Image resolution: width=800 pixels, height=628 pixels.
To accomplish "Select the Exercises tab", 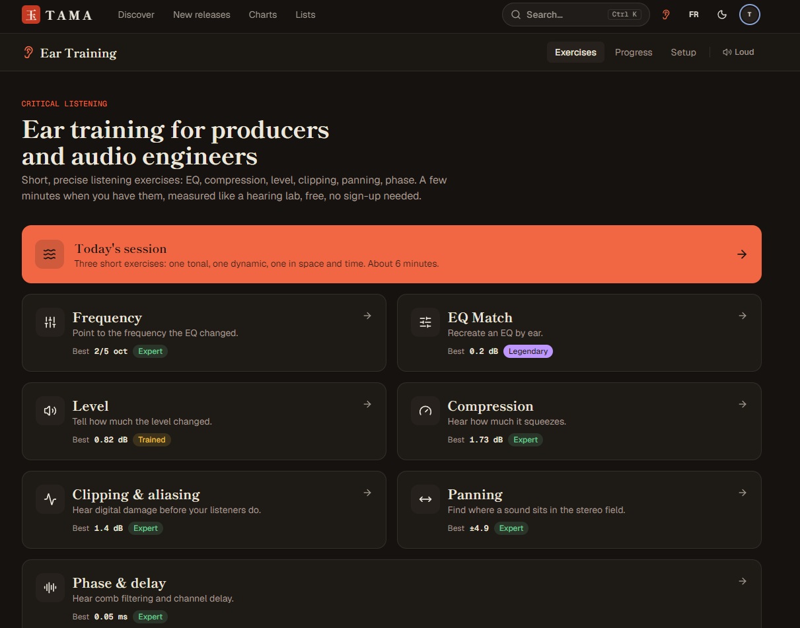I will click(575, 52).
